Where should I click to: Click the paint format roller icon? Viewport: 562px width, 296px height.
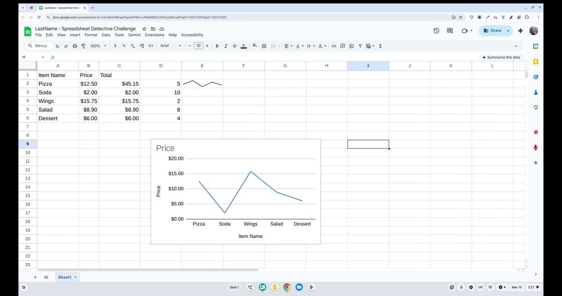pyautogui.click(x=83, y=46)
